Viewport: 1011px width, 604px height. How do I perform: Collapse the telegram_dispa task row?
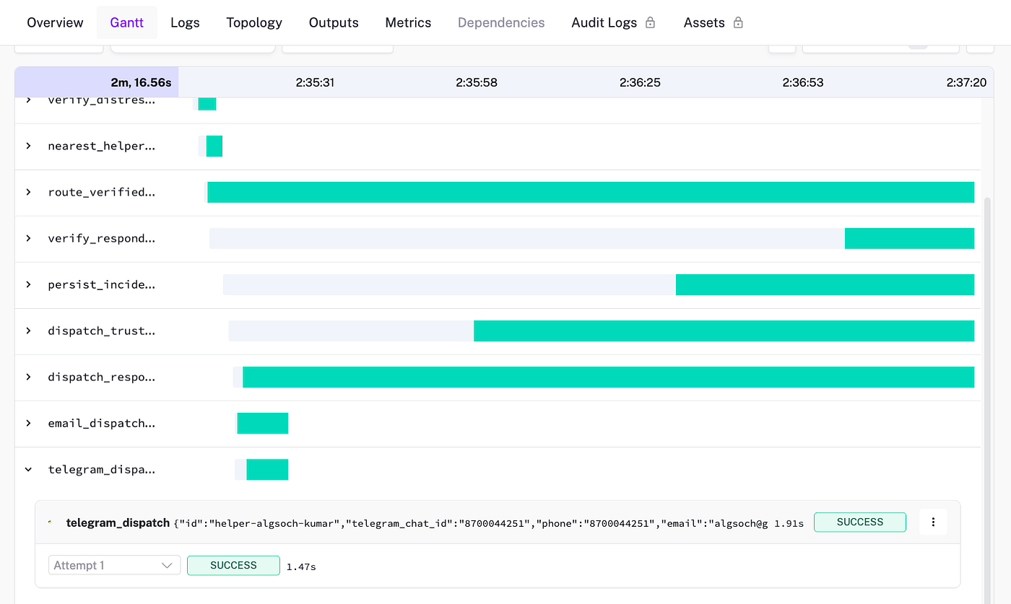pos(29,469)
